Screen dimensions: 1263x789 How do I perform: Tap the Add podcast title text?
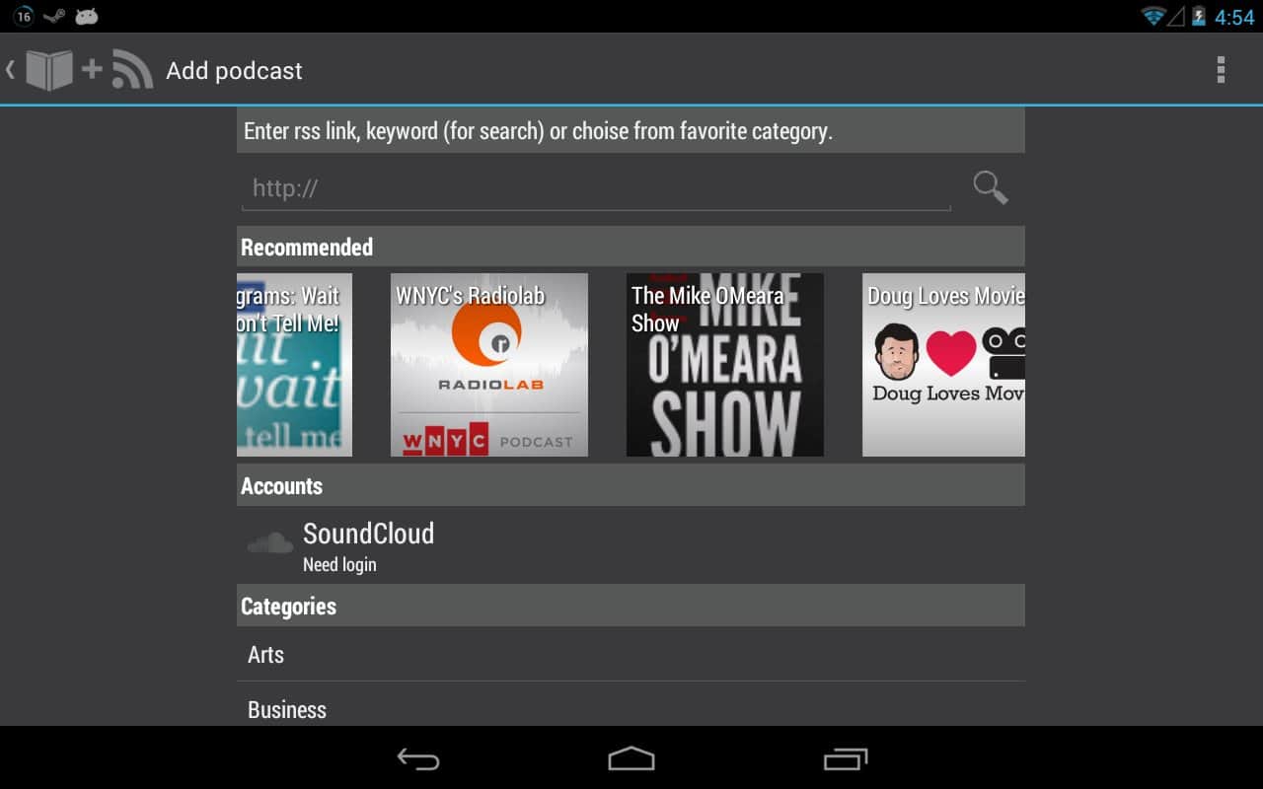(234, 71)
